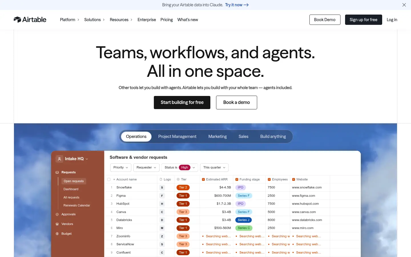
Task: Click the Figma logo cell F
Action: click(162, 196)
